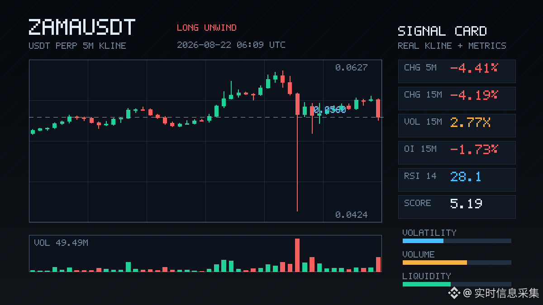The width and height of the screenshot is (543, 305).
Task: Click the Binance logo icon in watermark
Action: tap(454, 293)
